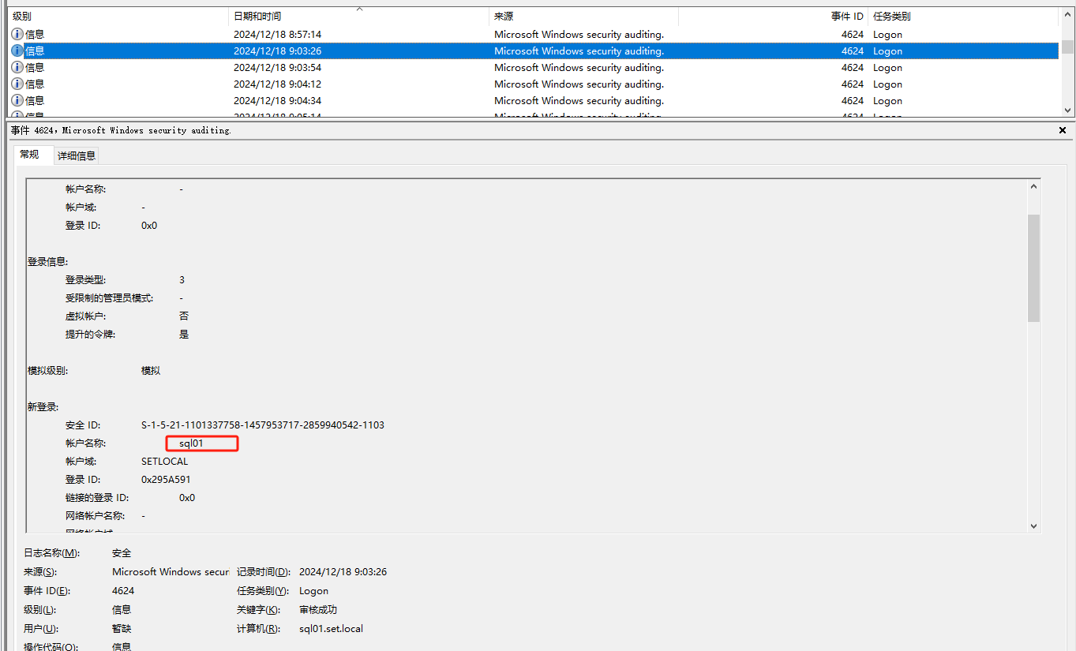
Task: Click the source cell of the 9:03:26 row
Action: pos(579,51)
